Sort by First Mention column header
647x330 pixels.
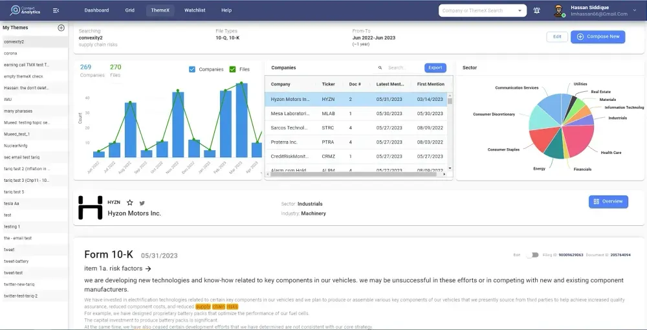click(x=430, y=84)
